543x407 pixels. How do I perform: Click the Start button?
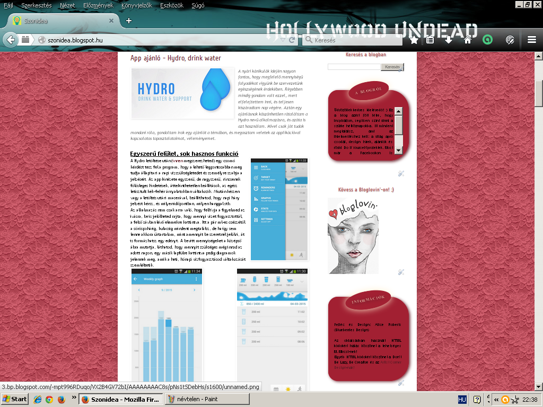pyautogui.click(x=14, y=400)
